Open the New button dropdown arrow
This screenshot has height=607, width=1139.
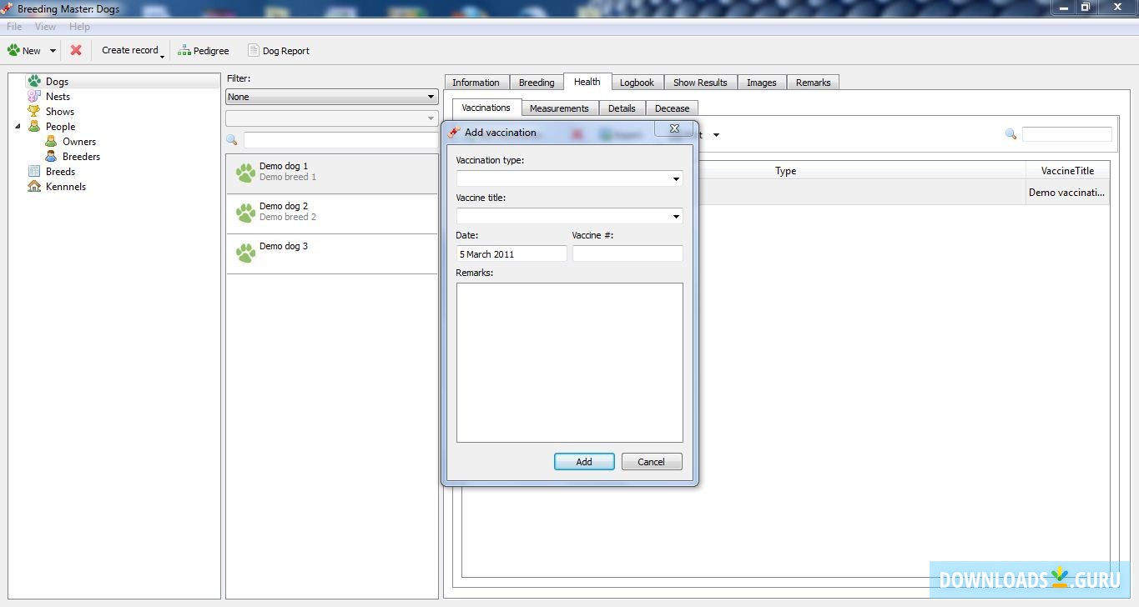point(52,51)
